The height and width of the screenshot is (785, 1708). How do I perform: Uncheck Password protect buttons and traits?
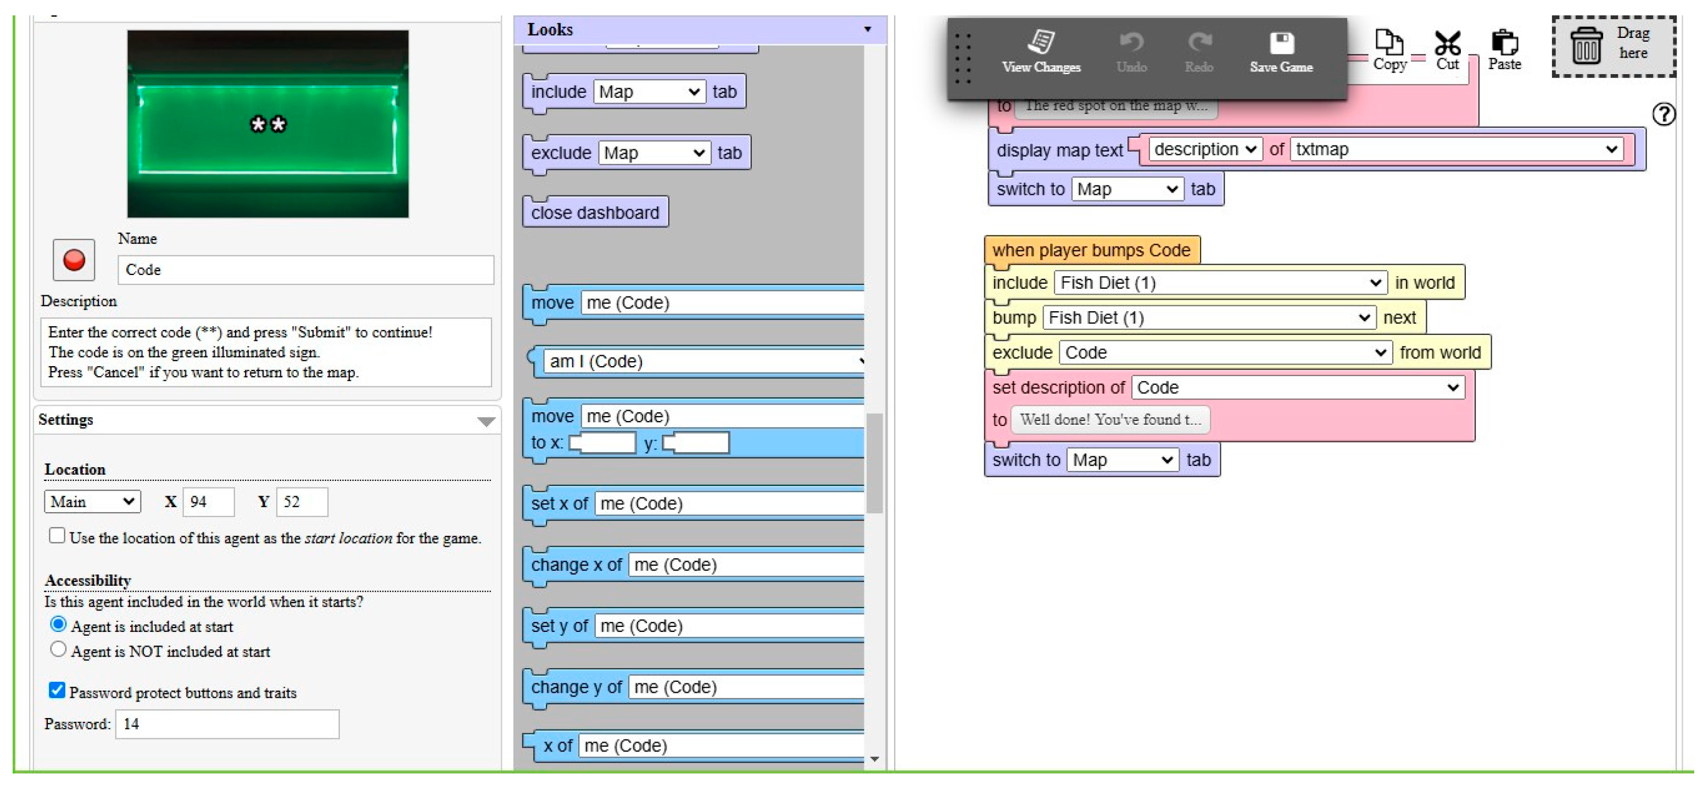57,691
